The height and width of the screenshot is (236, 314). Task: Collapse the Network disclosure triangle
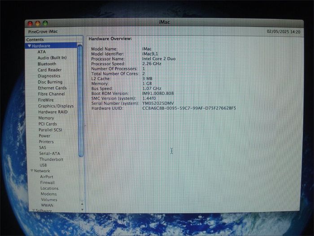[x=32, y=170]
